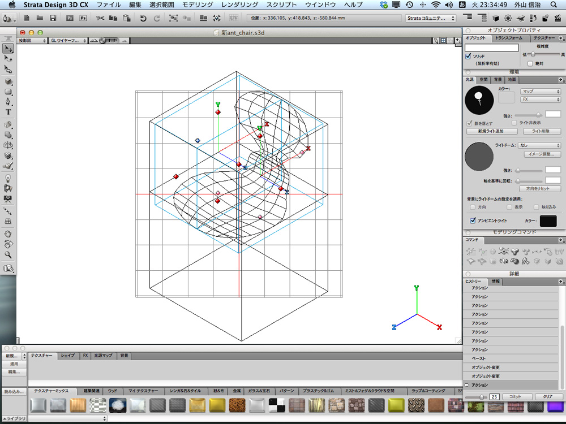Click the anvil icon in top-right toolbar
The height and width of the screenshot is (424, 566).
pos(521,18)
